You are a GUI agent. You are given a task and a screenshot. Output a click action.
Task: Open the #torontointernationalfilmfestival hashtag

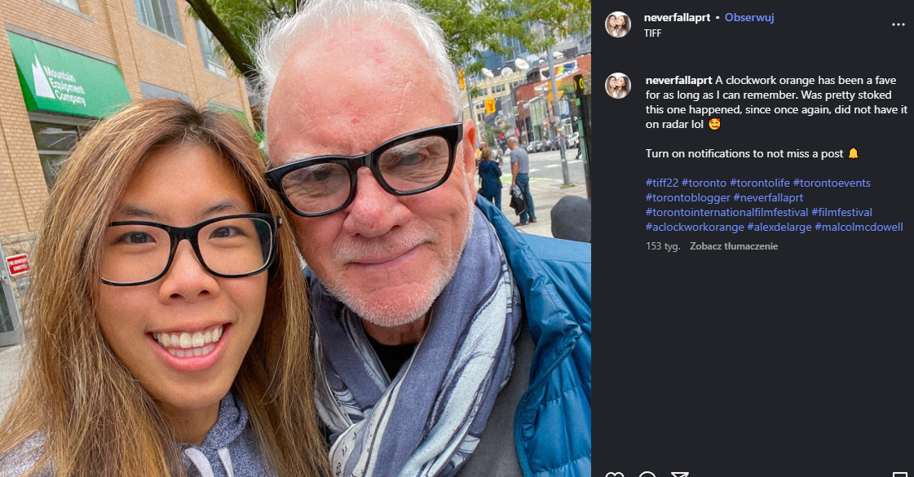(727, 212)
